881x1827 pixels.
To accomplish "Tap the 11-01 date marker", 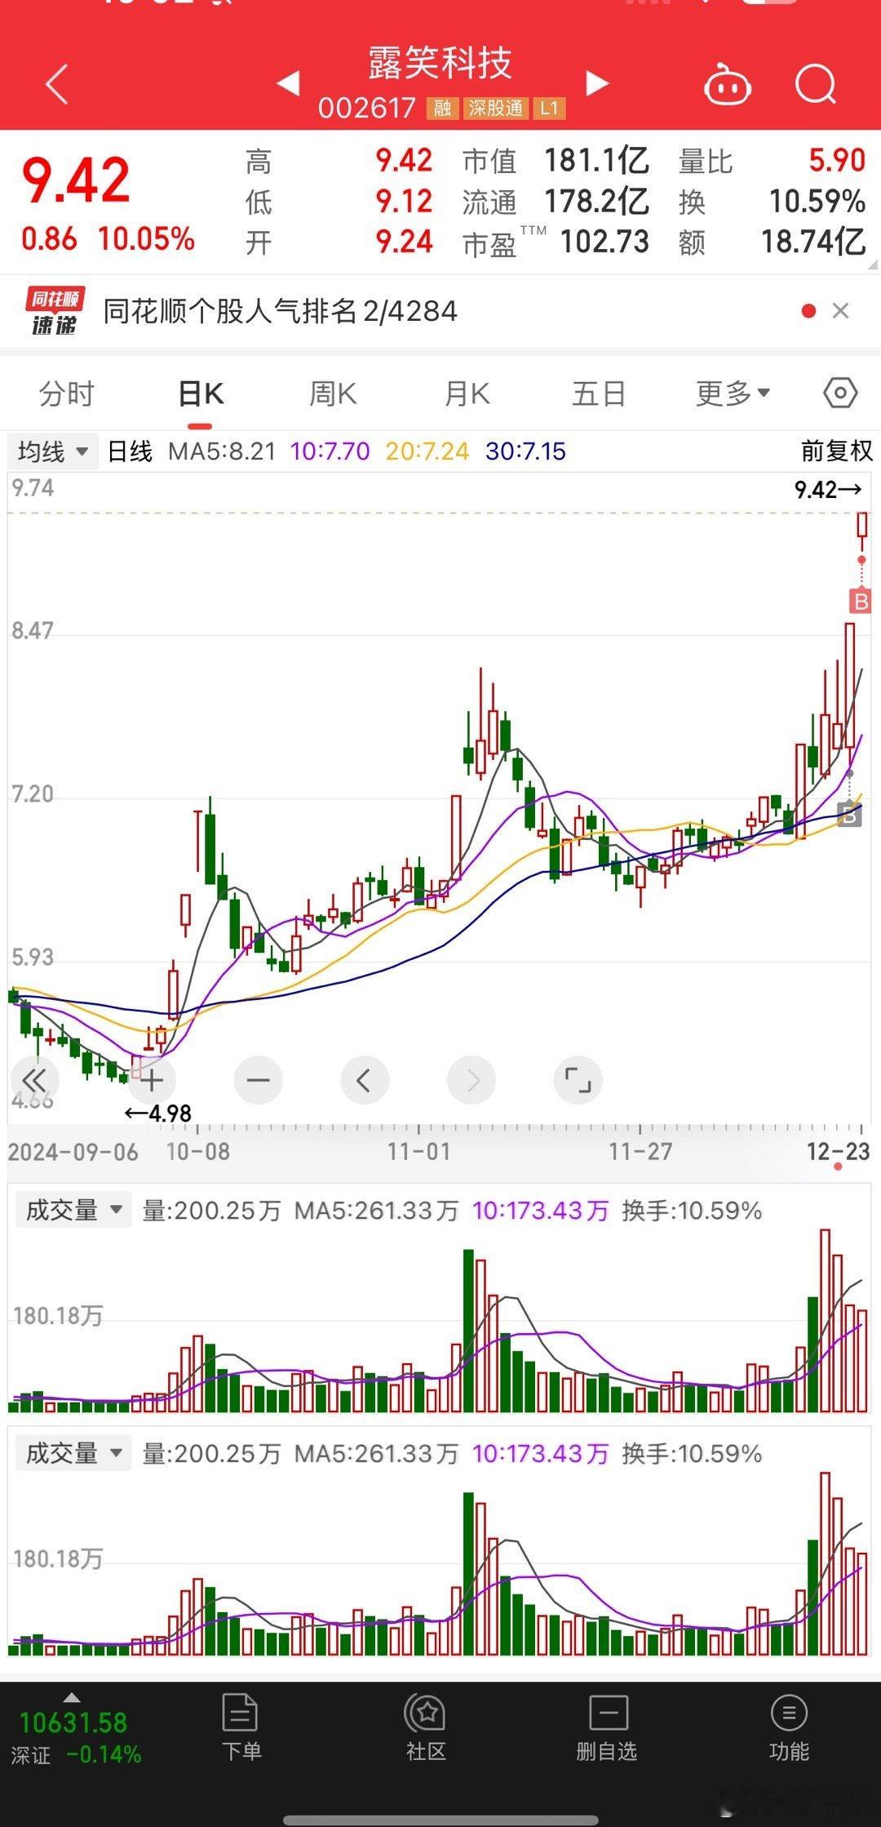I will coord(418,1151).
